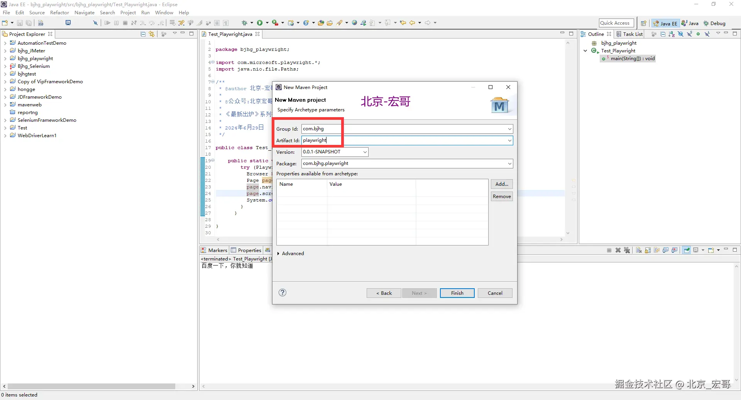Click the Skip All Breakpoints icon
741x400 pixels.
click(95, 23)
